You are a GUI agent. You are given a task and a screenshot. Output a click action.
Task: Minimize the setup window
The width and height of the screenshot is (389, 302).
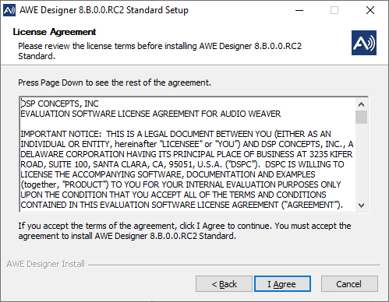tap(299, 10)
